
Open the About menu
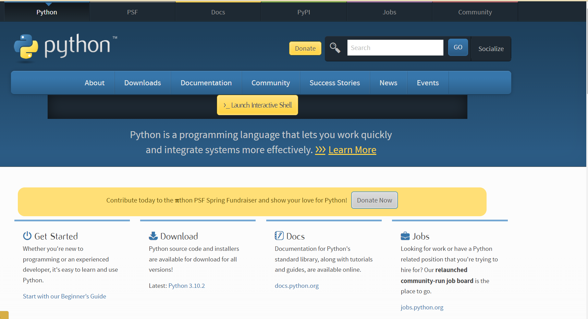(95, 83)
